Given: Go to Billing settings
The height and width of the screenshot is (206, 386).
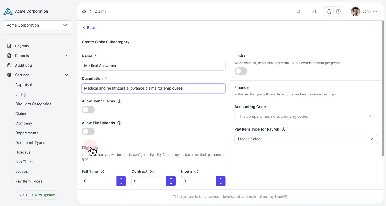Looking at the screenshot, I should click(20, 94).
